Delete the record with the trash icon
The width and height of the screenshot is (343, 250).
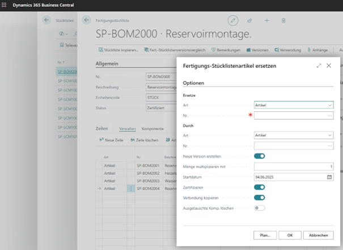pos(283,20)
